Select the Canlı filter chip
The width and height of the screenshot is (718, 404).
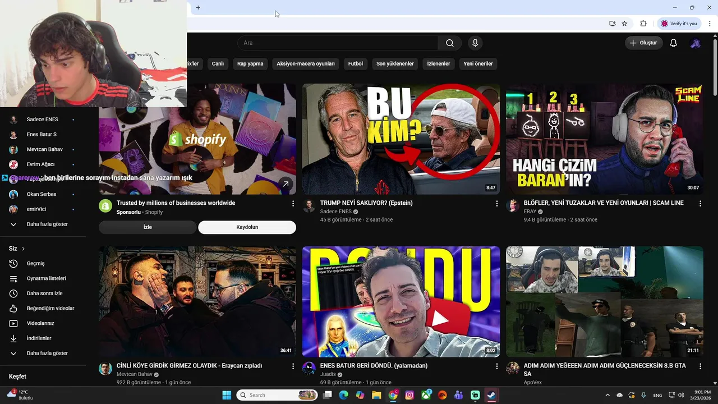coord(218,64)
